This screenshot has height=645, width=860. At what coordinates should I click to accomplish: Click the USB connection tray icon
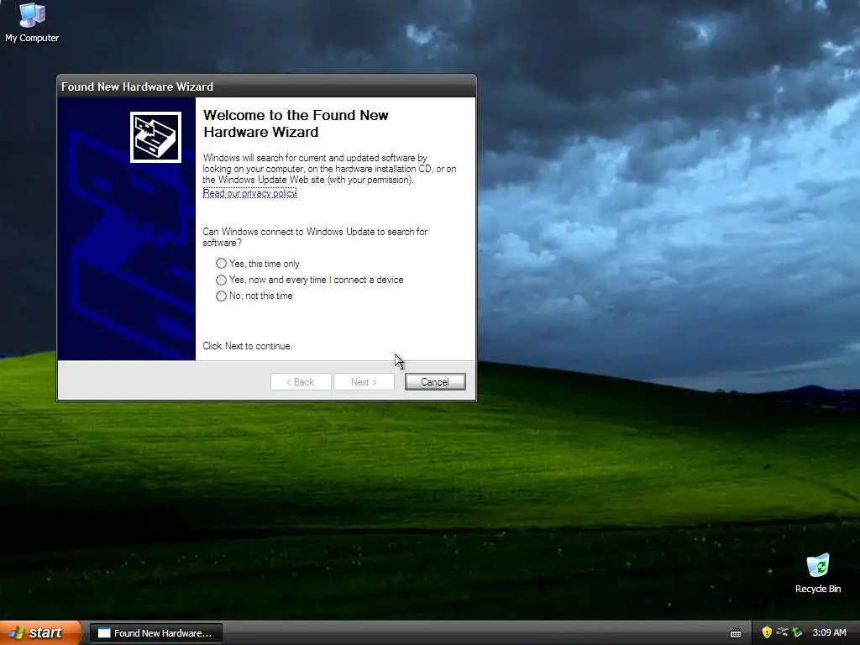point(782,632)
